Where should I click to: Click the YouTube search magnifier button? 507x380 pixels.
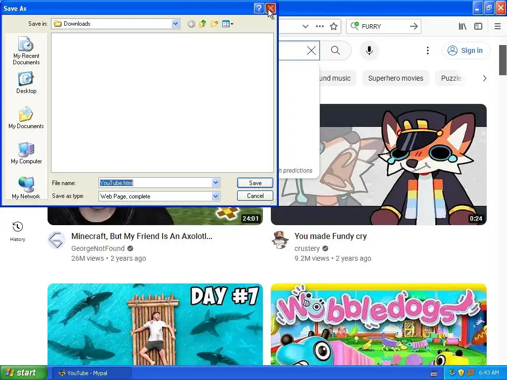(336, 50)
